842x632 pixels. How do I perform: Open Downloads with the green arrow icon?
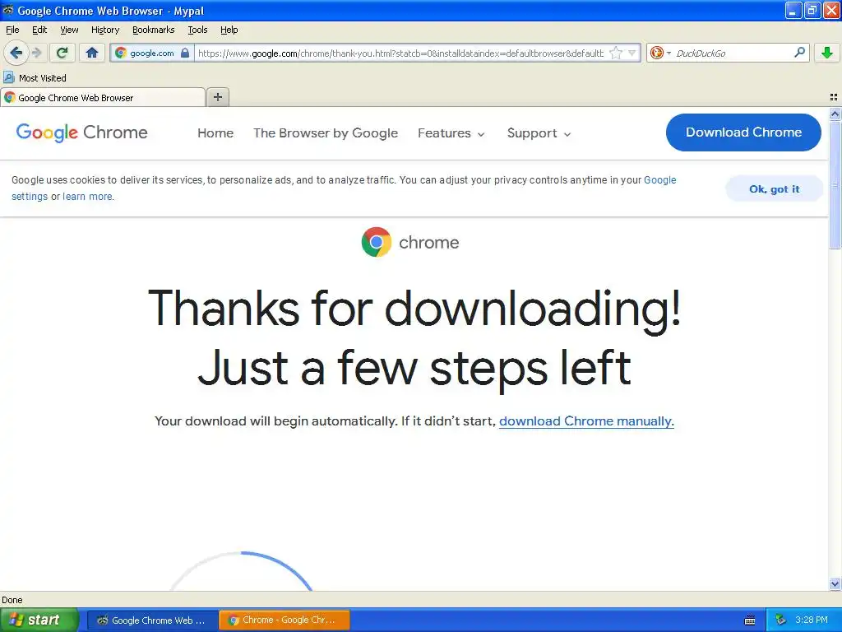click(827, 53)
